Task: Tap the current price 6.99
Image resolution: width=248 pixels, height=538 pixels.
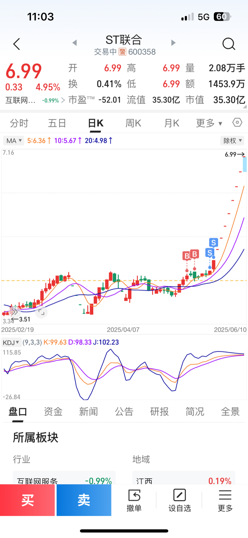Action: click(24, 71)
